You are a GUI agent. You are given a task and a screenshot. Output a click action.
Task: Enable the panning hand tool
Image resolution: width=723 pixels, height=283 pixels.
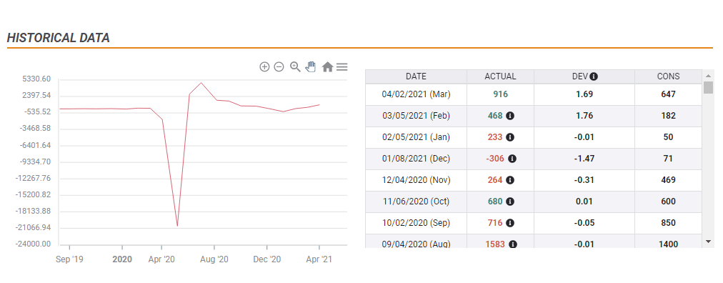pos(311,67)
